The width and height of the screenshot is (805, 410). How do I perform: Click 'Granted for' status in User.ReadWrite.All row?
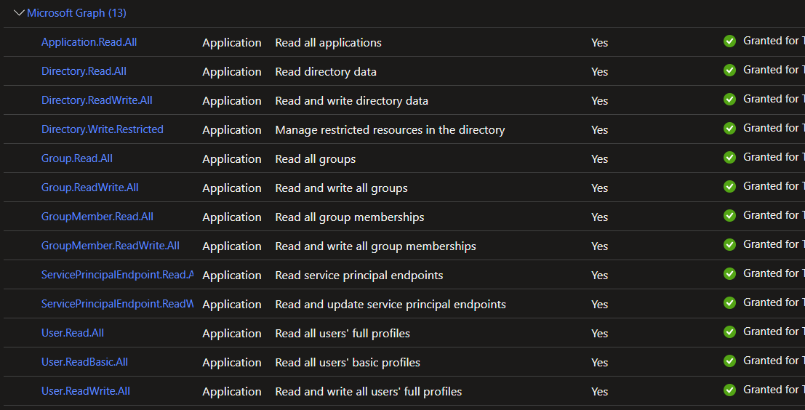[x=774, y=390]
